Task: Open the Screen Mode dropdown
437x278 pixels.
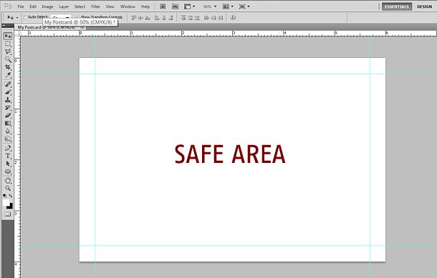Action: coord(244,6)
